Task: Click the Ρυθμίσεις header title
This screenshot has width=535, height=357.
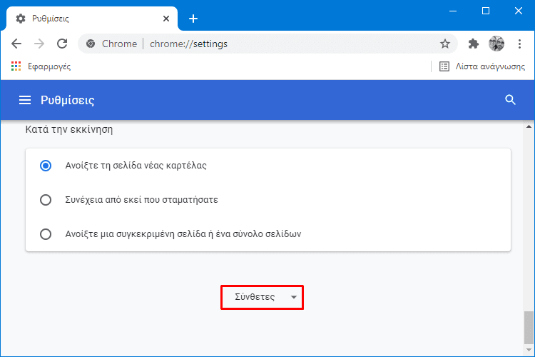Action: click(67, 100)
